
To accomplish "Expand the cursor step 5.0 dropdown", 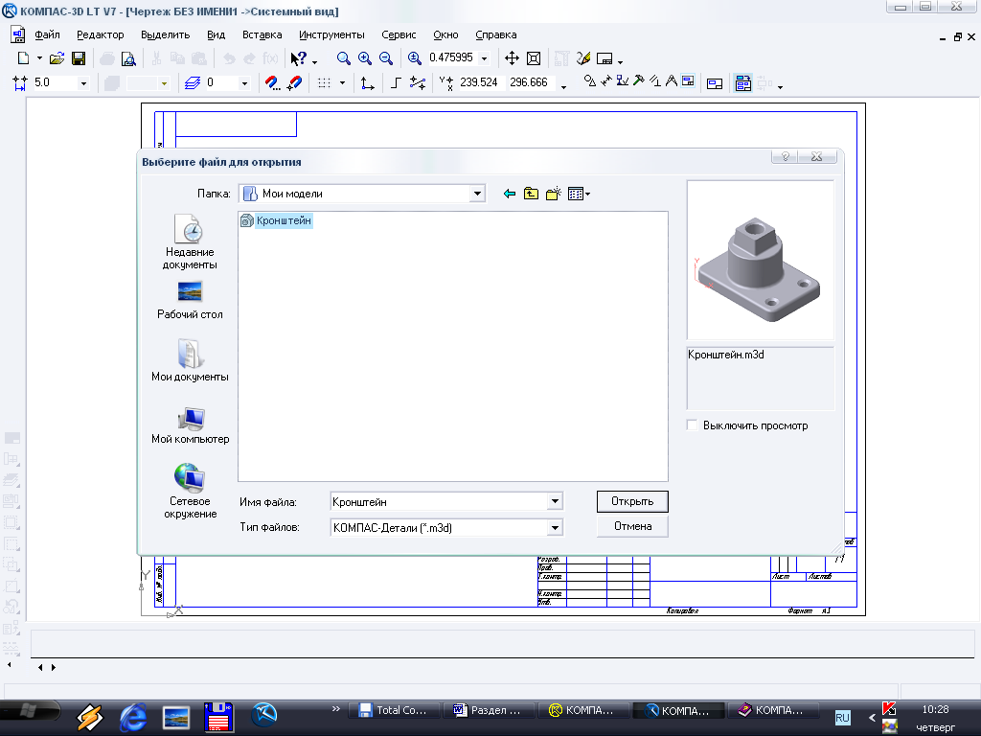I will (x=83, y=82).
